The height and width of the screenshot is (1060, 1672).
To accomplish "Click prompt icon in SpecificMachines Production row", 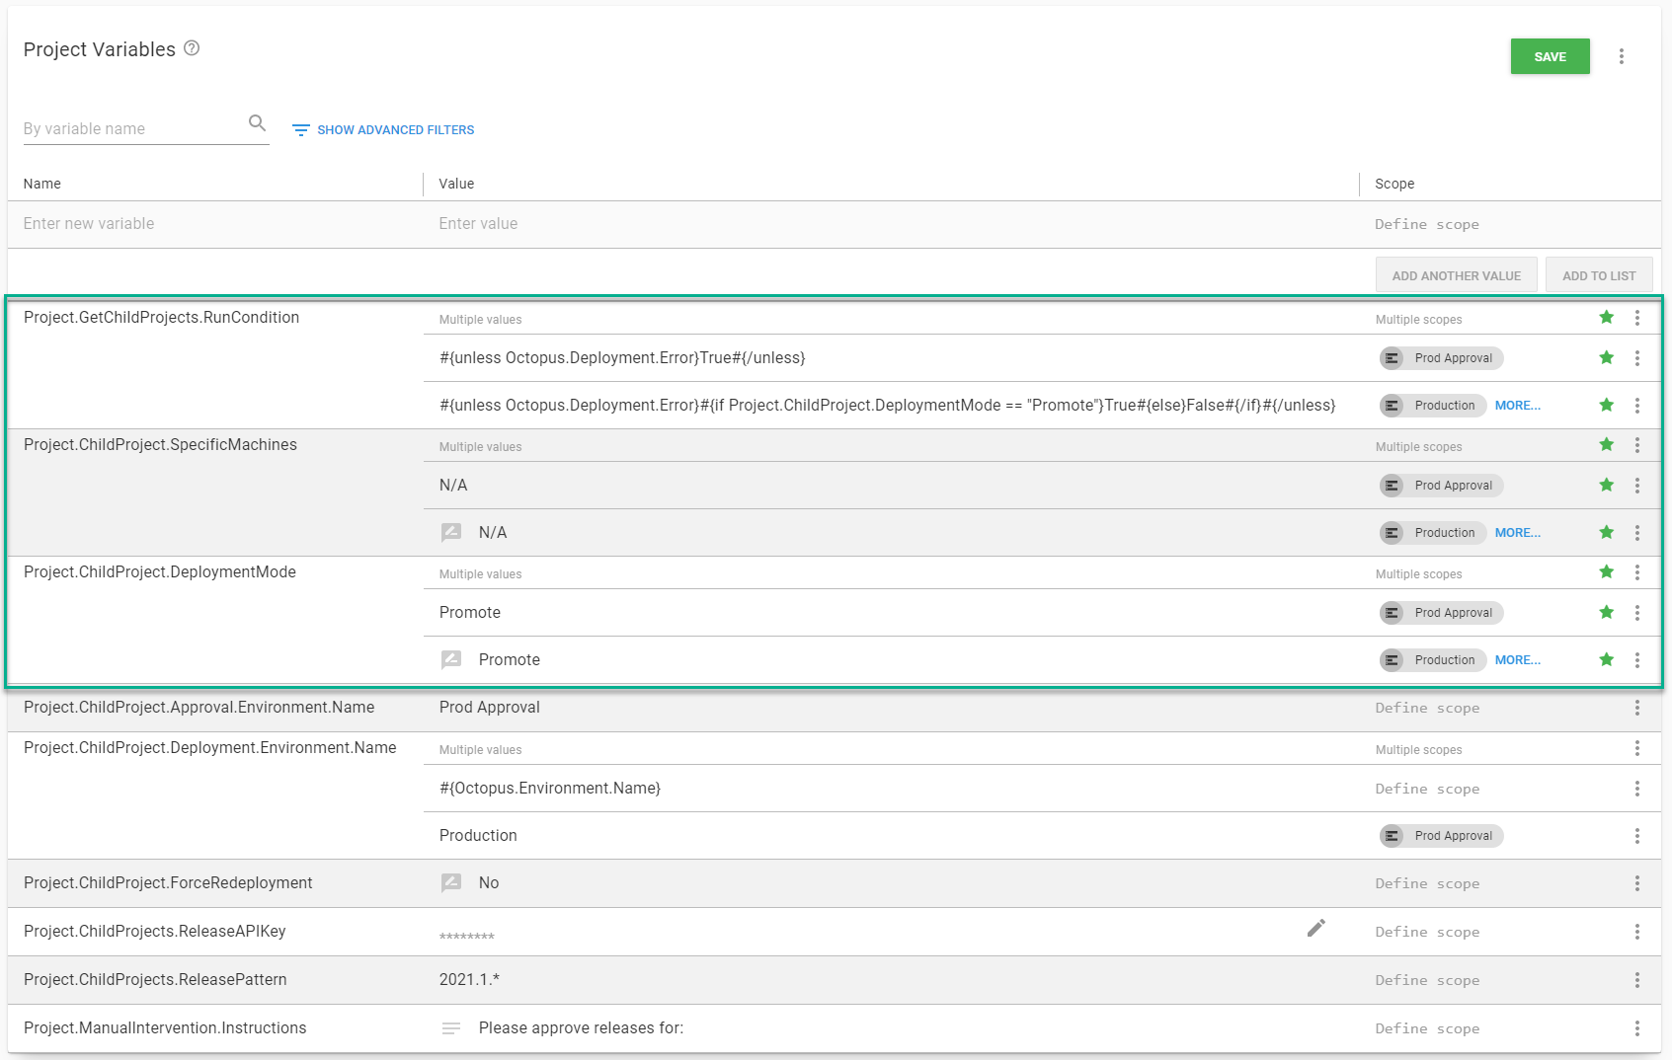I will 451,533.
